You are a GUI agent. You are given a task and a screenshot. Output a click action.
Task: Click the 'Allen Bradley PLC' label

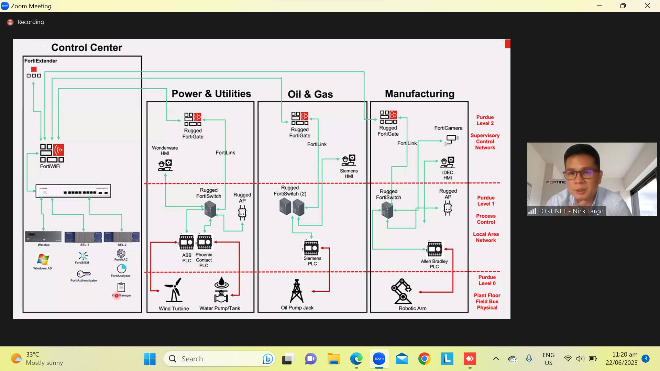coord(434,264)
